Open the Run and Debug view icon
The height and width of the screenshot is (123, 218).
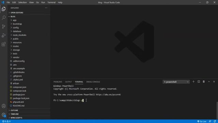(x=4, y=35)
